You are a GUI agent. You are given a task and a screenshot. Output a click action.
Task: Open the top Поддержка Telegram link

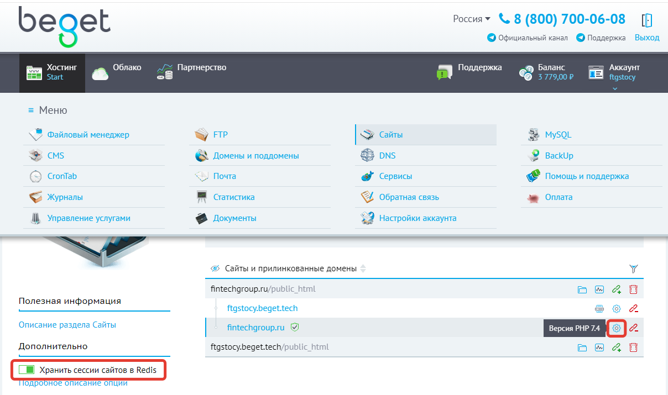[601, 38]
